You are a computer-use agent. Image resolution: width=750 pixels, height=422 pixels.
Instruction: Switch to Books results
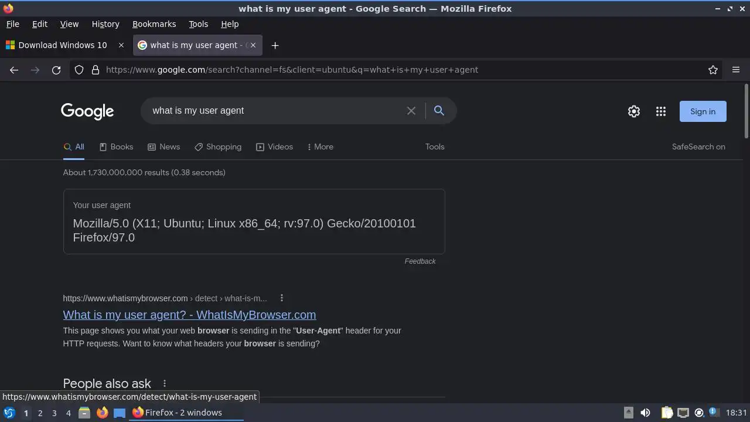116,147
